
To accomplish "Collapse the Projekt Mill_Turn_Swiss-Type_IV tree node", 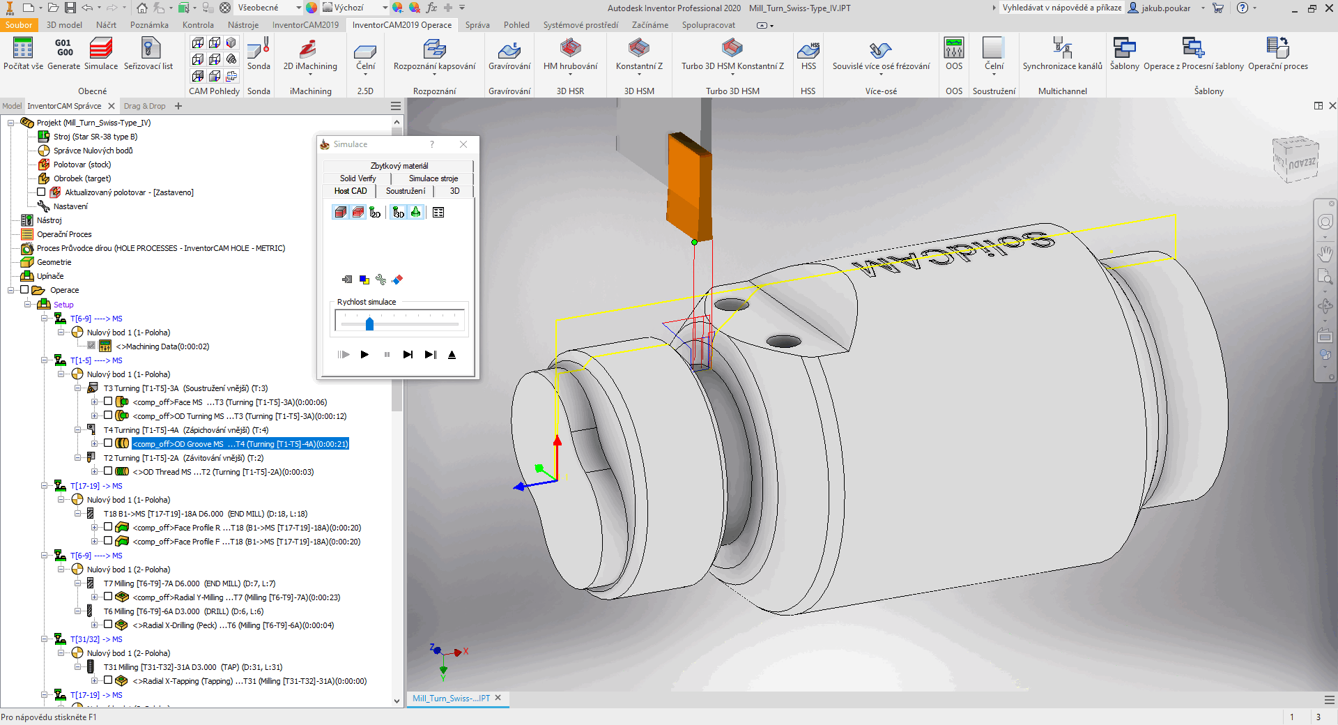I will 11,123.
